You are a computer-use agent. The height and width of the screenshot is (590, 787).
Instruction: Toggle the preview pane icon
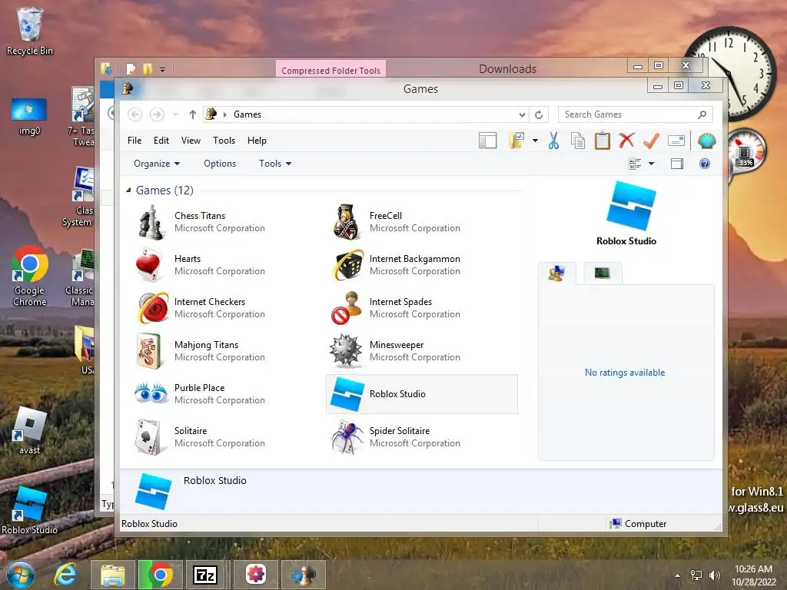click(677, 164)
